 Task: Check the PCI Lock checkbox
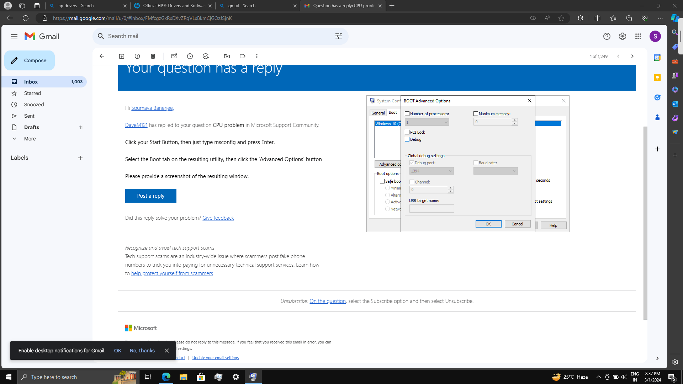407,132
